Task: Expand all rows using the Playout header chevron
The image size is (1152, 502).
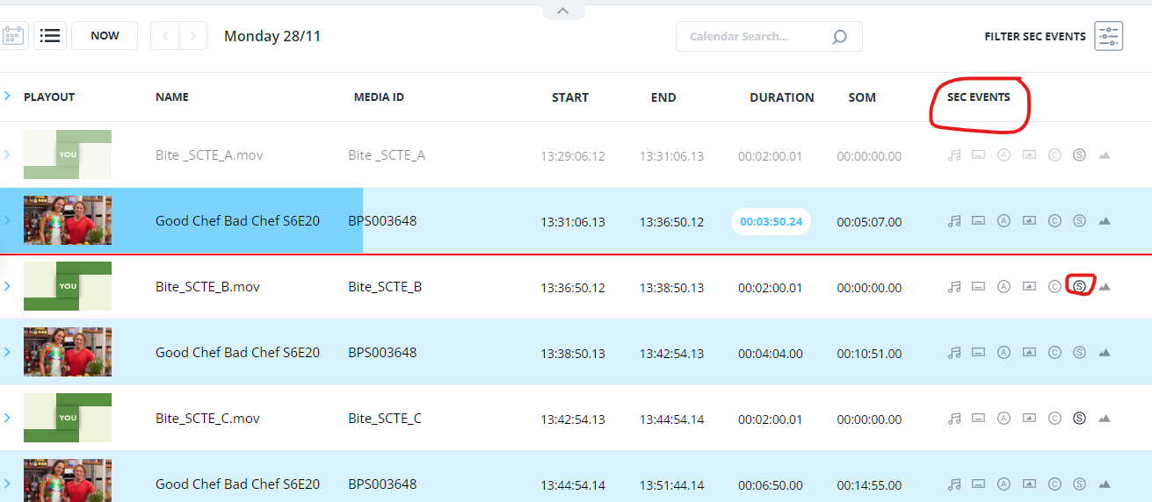Action: [x=7, y=97]
